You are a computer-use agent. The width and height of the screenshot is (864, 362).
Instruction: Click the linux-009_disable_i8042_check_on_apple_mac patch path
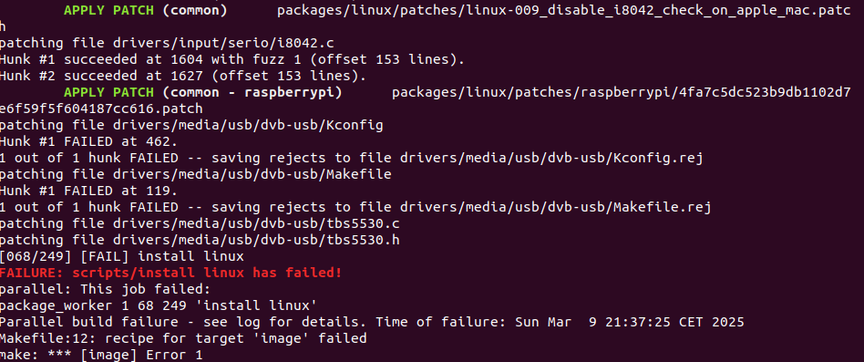tap(563, 10)
